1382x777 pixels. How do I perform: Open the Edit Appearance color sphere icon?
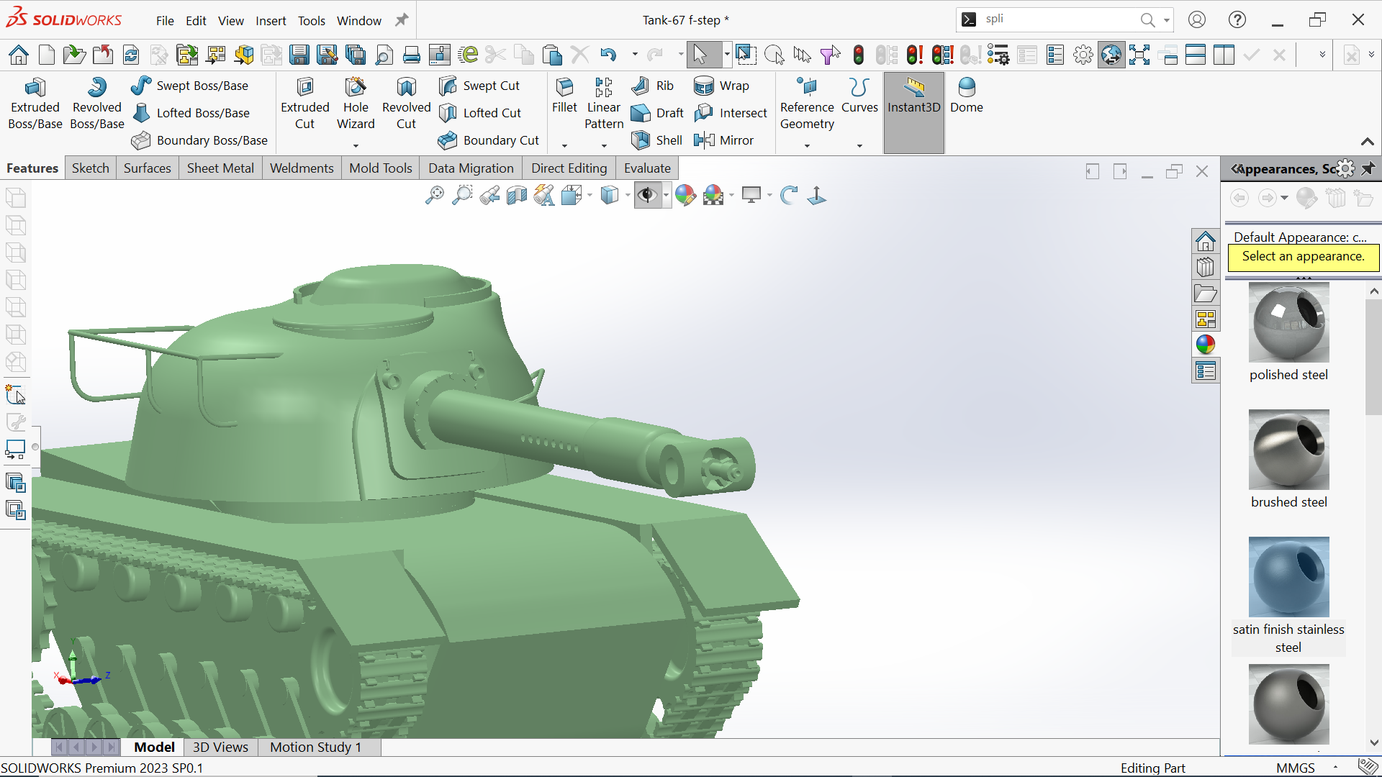pos(685,195)
